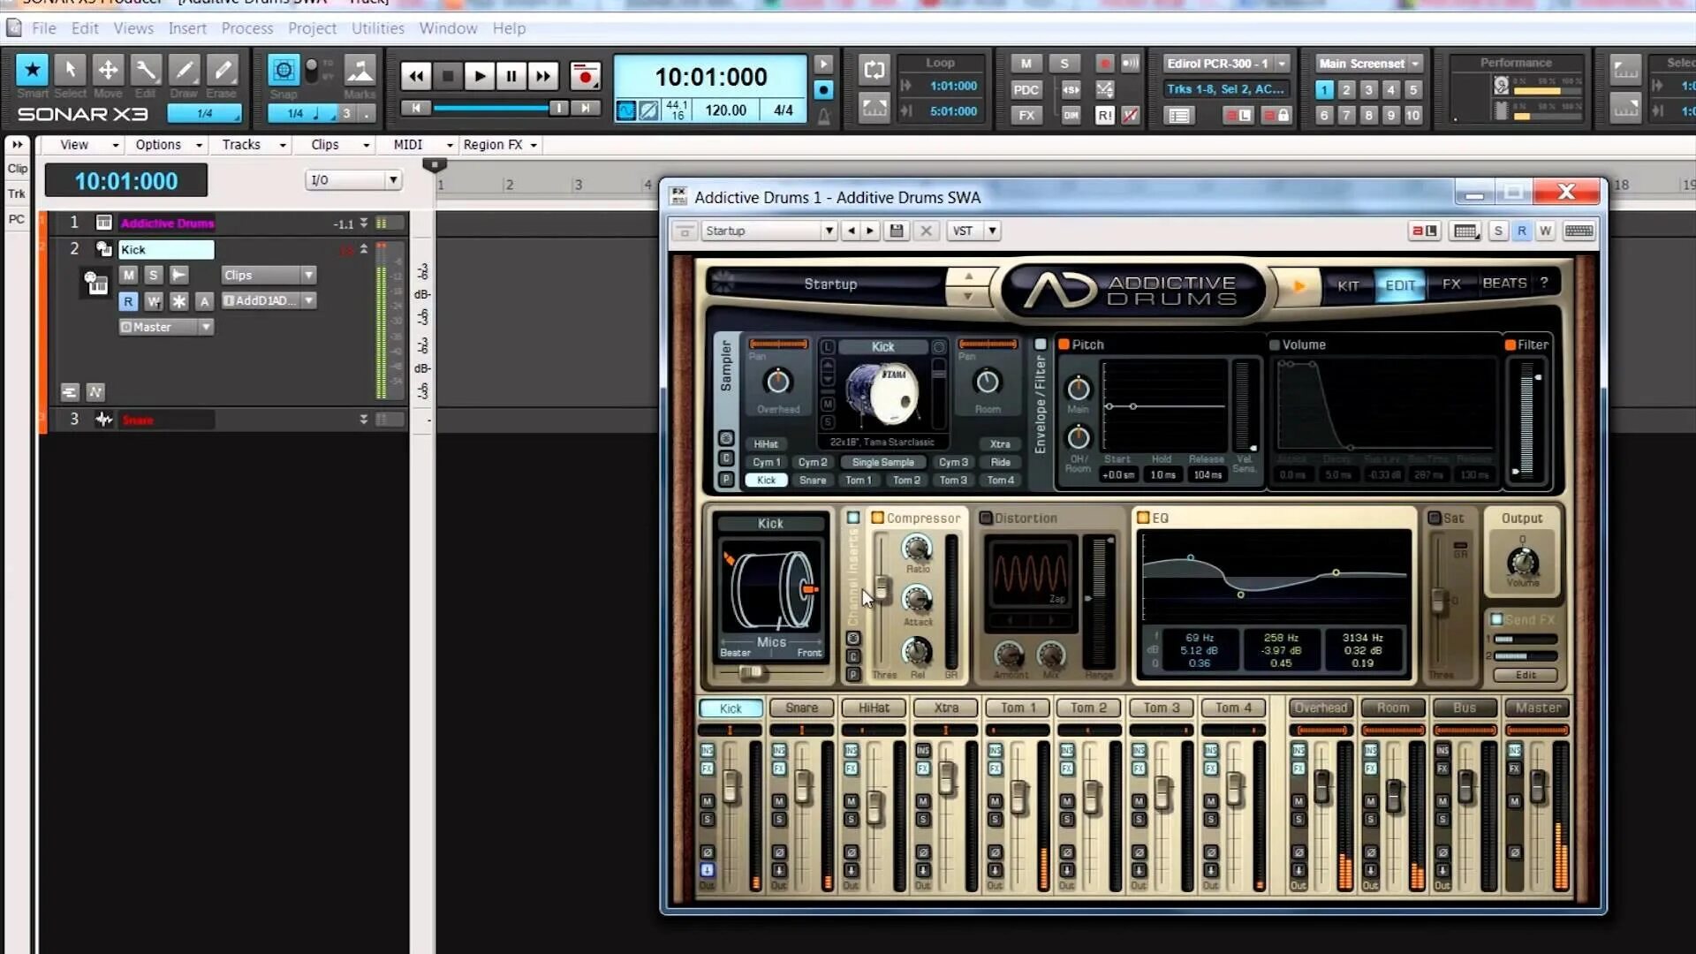Expand the I/O dropdown in track view
The width and height of the screenshot is (1696, 954).
pyautogui.click(x=393, y=180)
